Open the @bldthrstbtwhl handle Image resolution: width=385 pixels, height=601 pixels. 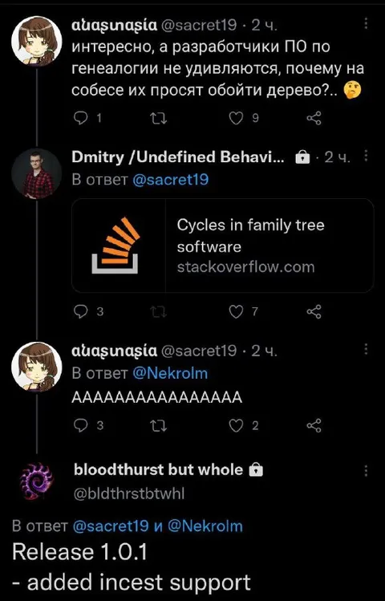(x=129, y=493)
